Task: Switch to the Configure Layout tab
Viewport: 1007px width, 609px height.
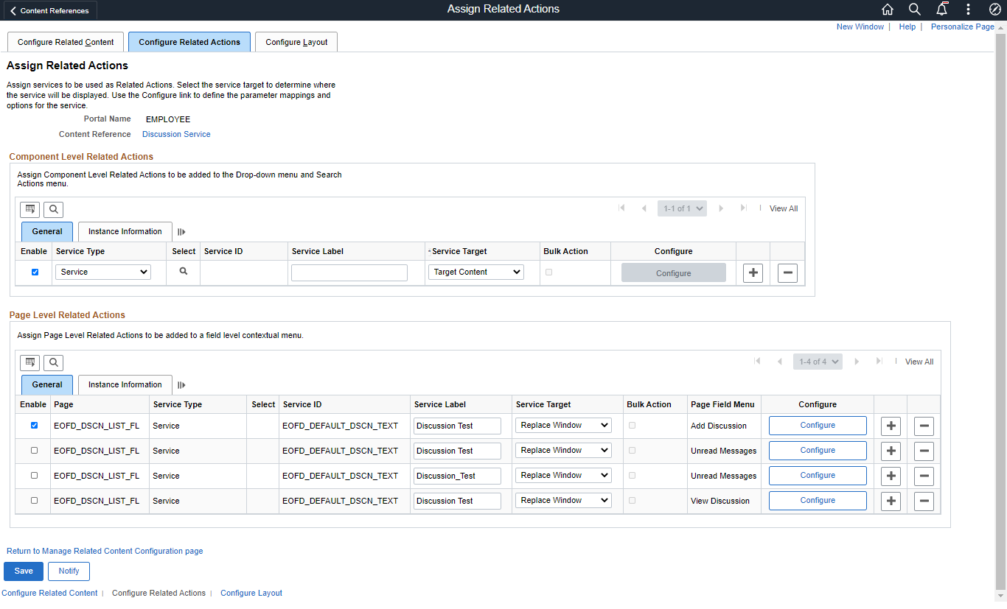Action: coord(296,42)
